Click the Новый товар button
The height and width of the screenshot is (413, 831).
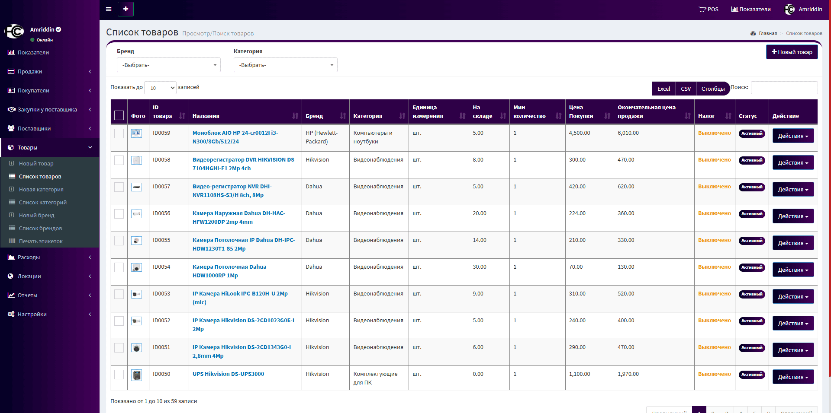pyautogui.click(x=792, y=52)
